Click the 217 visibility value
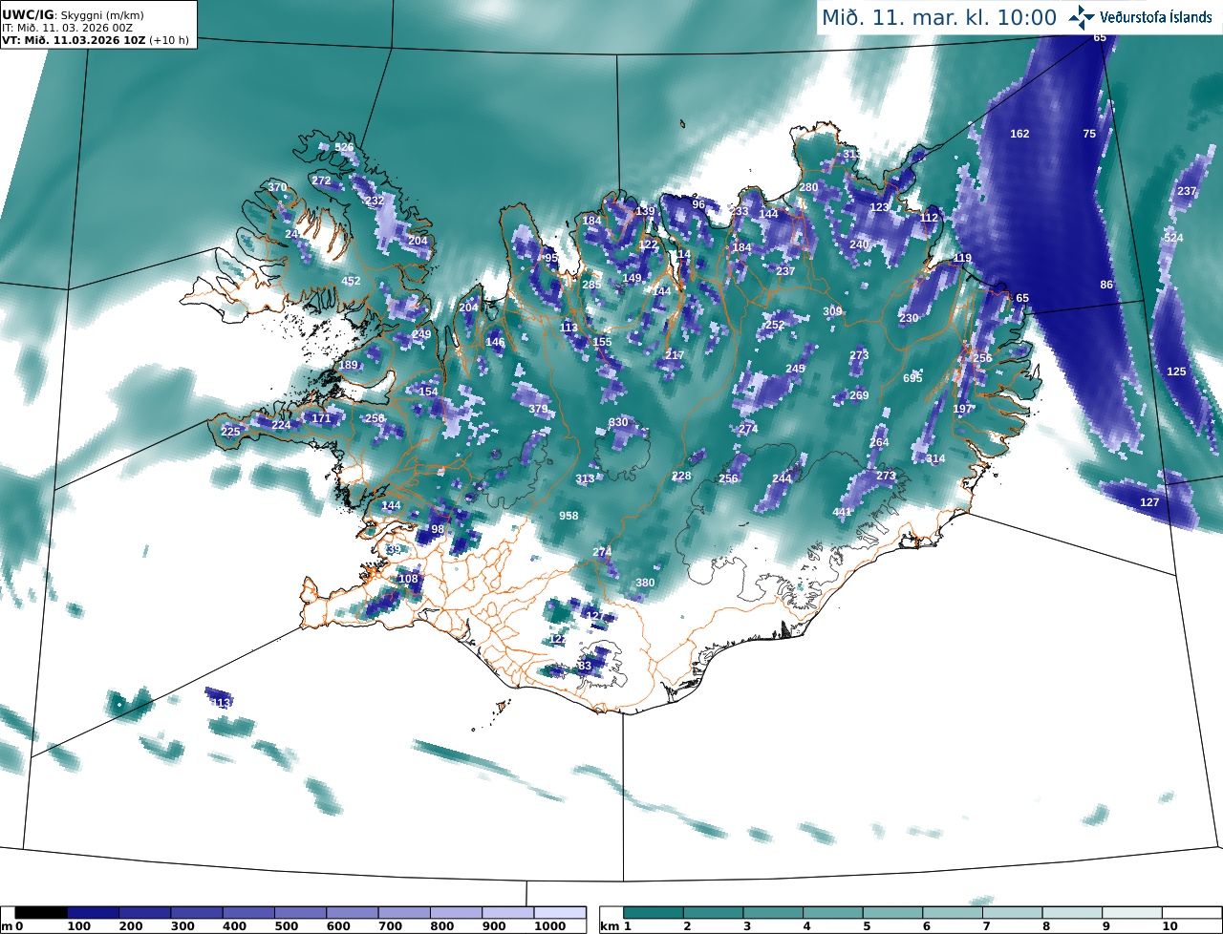Viewport: 1223px width, 934px height. [675, 355]
